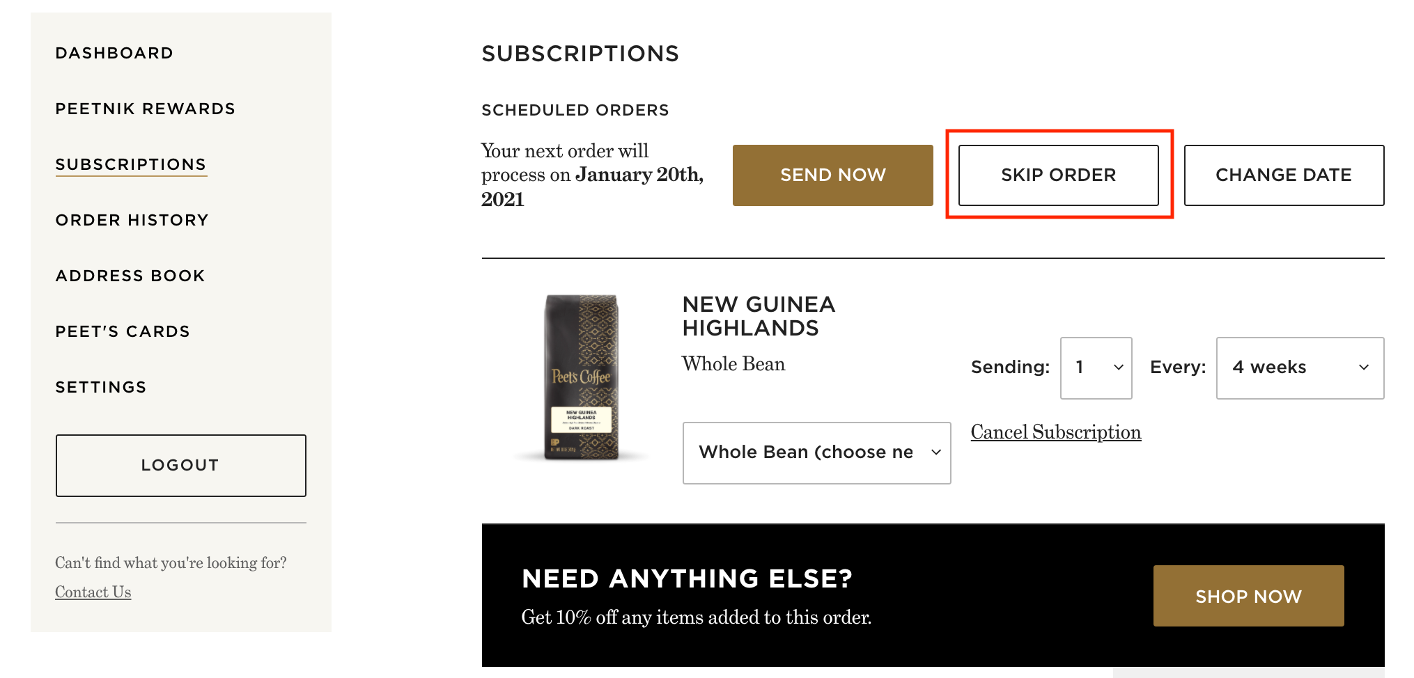Open the Address Book page
The image size is (1414, 678).
coord(130,276)
